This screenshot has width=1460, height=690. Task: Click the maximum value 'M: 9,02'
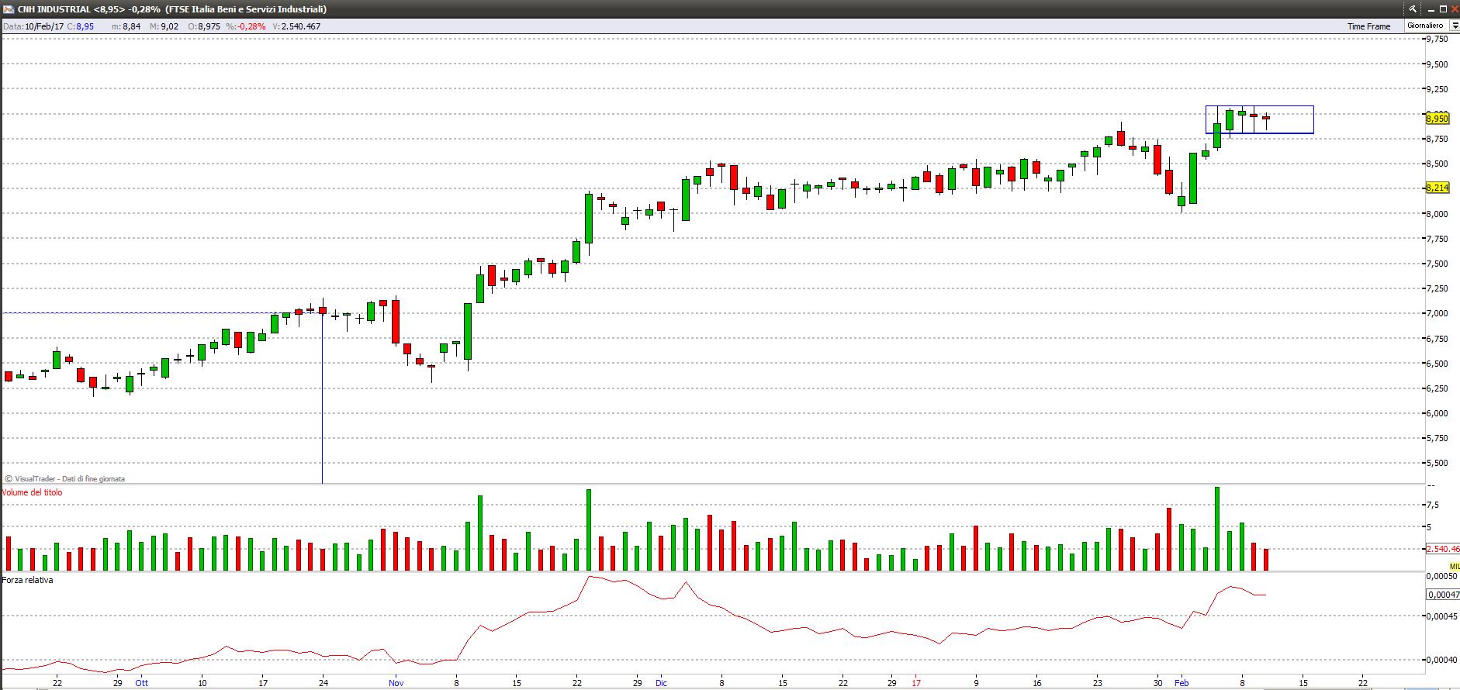[164, 26]
